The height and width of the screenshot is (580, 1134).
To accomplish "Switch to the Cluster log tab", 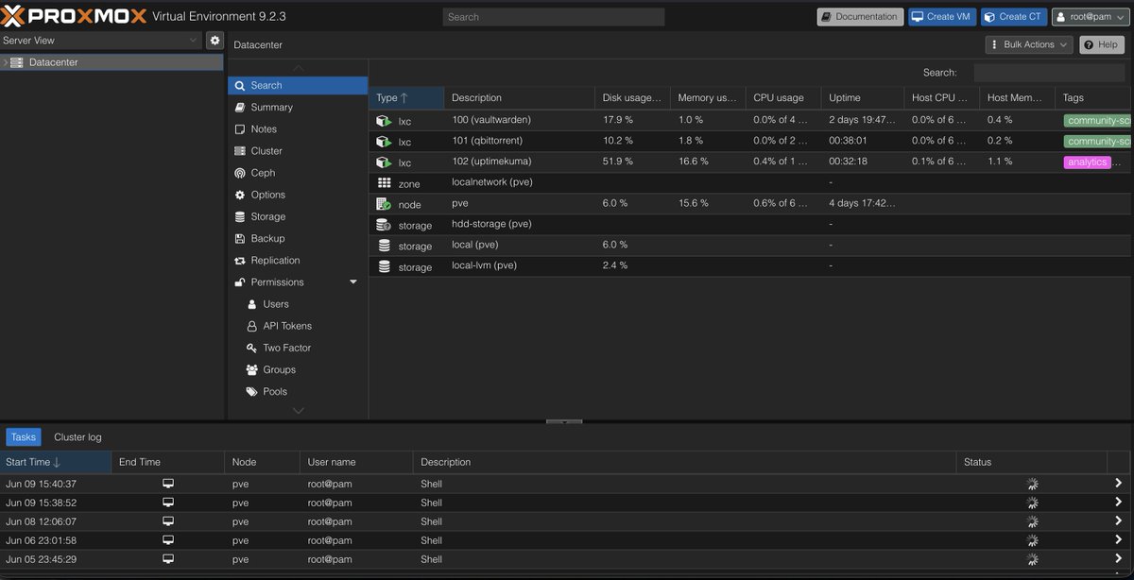I will 77,437.
